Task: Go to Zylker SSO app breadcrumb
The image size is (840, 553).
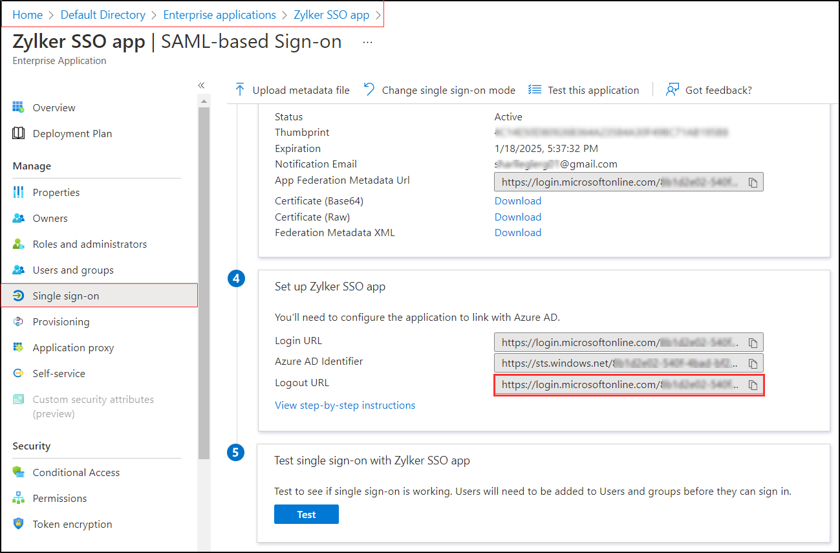Action: click(x=332, y=14)
